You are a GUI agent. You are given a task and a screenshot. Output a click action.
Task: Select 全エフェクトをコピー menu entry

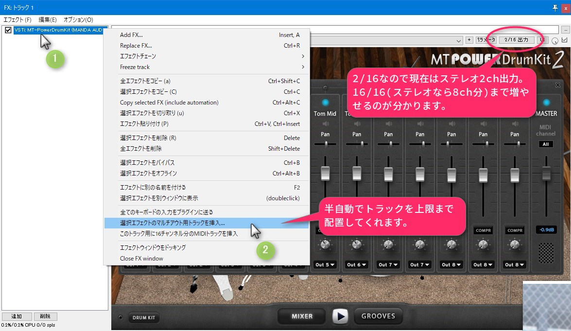coord(207,81)
